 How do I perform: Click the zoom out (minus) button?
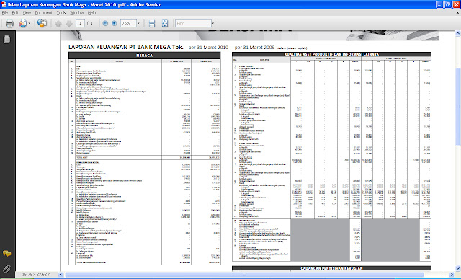click(105, 23)
